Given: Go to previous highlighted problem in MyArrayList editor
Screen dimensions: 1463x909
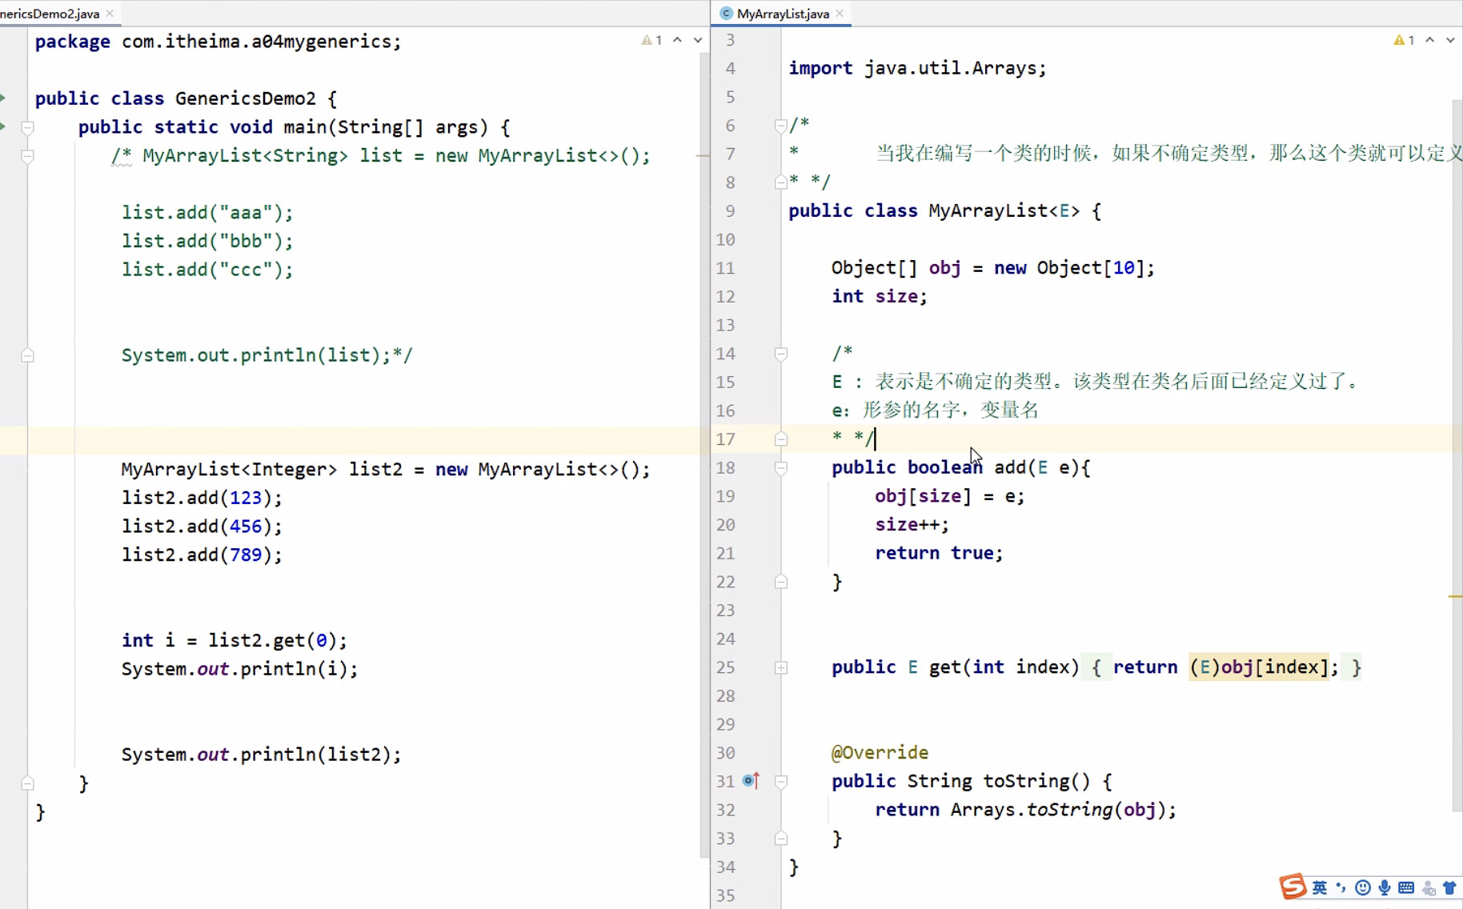Looking at the screenshot, I should [1429, 40].
